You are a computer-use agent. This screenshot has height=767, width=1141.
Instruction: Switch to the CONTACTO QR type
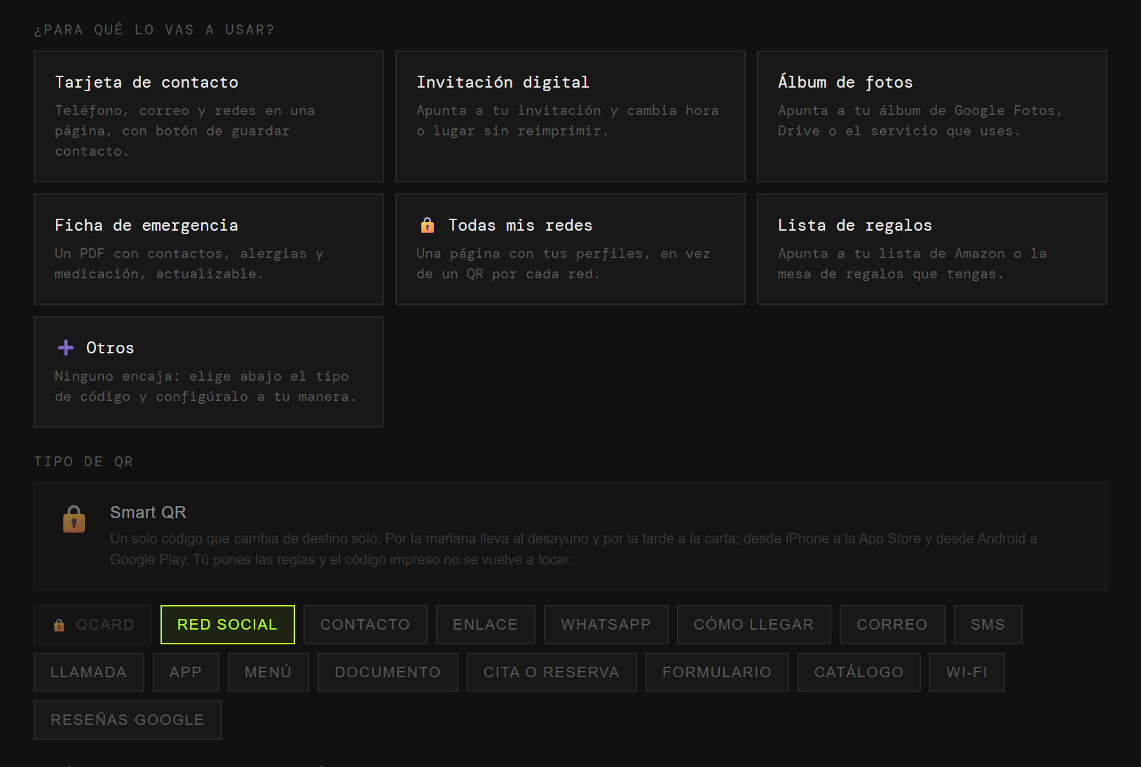coord(365,625)
